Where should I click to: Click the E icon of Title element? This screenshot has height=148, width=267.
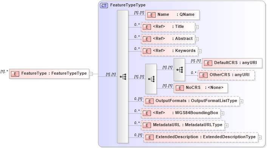[x=147, y=27]
